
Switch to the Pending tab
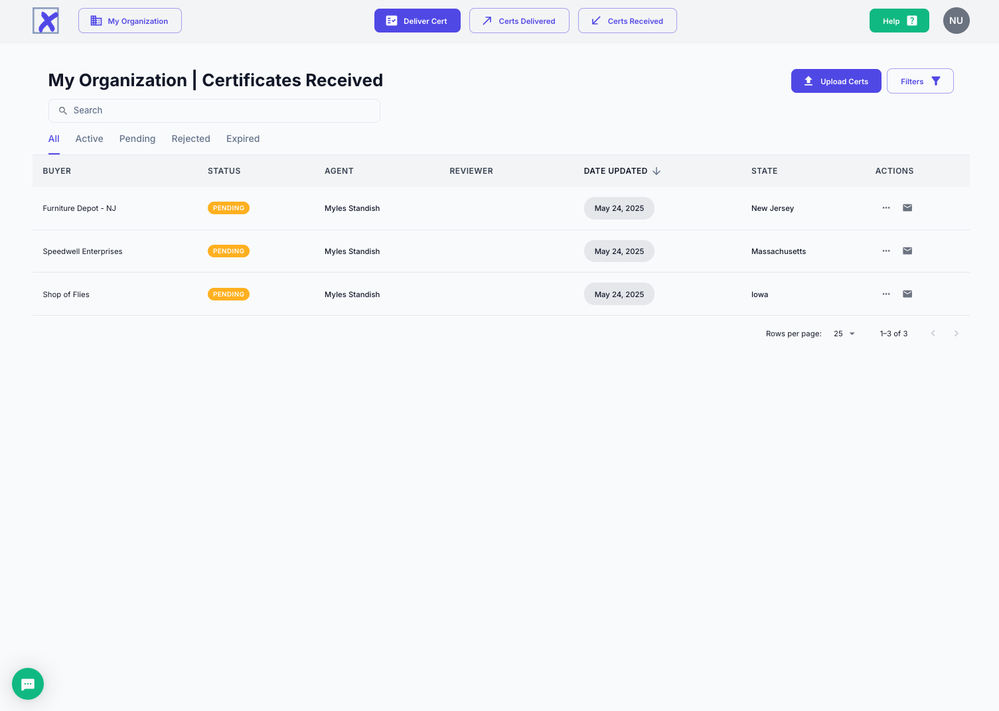[137, 139]
